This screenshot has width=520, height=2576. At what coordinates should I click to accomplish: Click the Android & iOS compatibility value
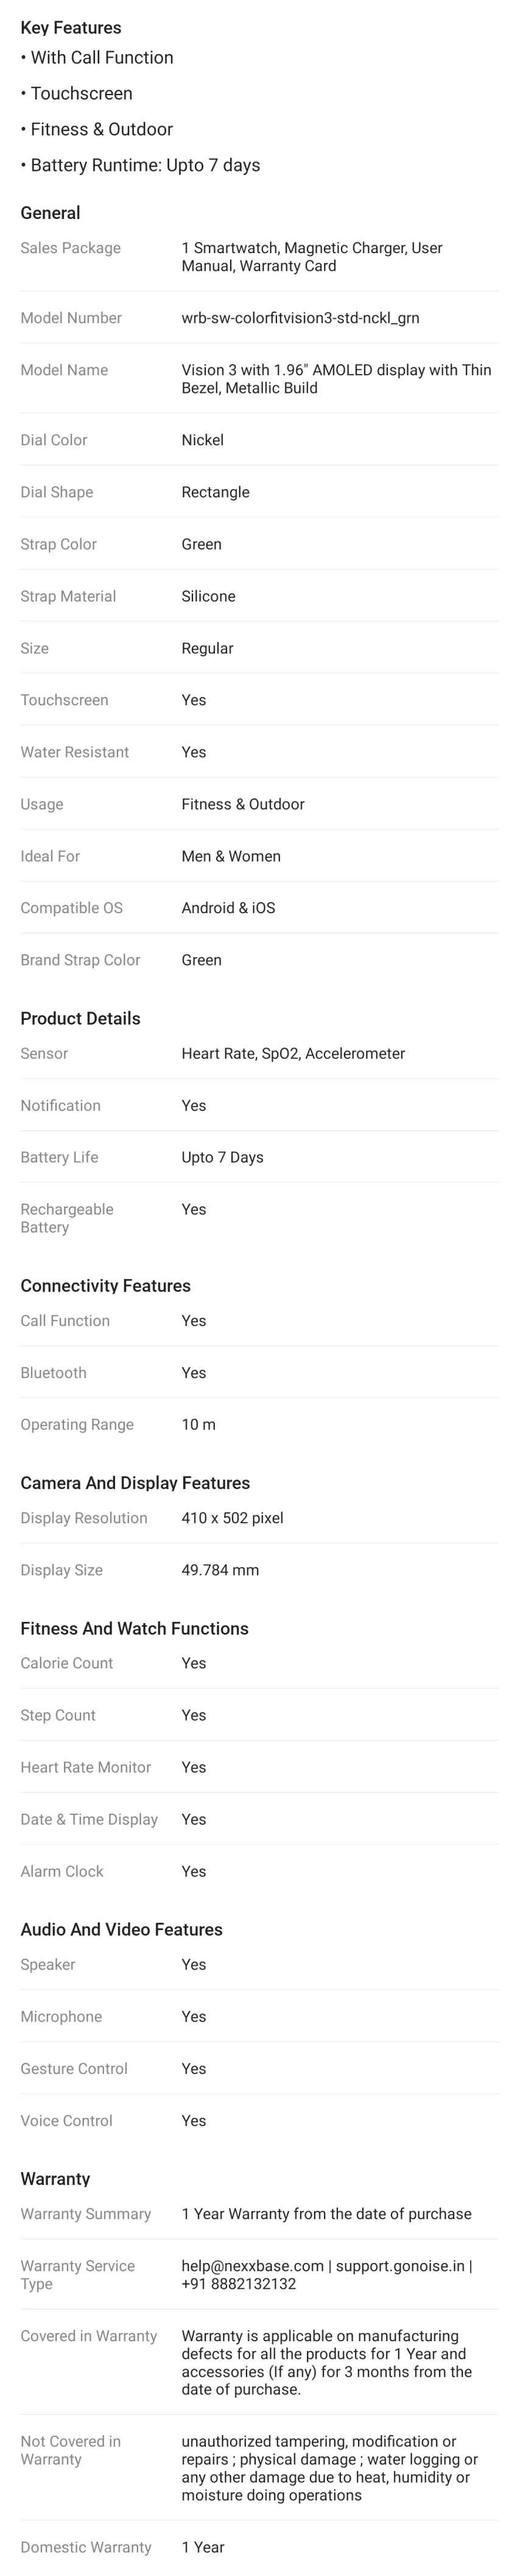[228, 908]
